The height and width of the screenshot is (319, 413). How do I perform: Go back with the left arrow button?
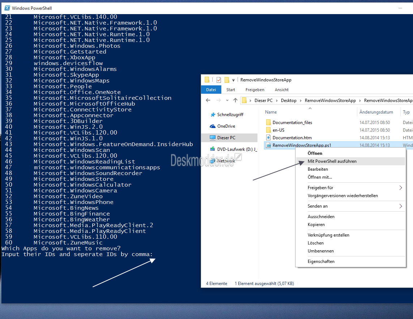[x=208, y=100]
